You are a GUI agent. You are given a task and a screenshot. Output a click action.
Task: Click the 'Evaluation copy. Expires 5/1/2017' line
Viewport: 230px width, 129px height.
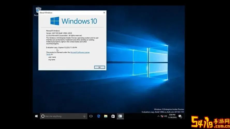[62, 47]
